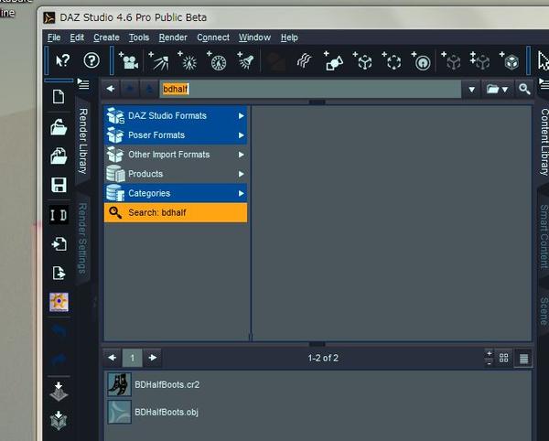Expand Products arrow
549x441 pixels.
[242, 174]
